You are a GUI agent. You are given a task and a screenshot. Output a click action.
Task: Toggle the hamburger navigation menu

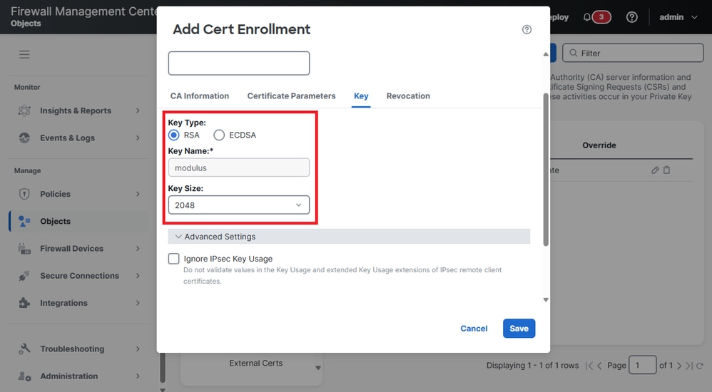(24, 54)
